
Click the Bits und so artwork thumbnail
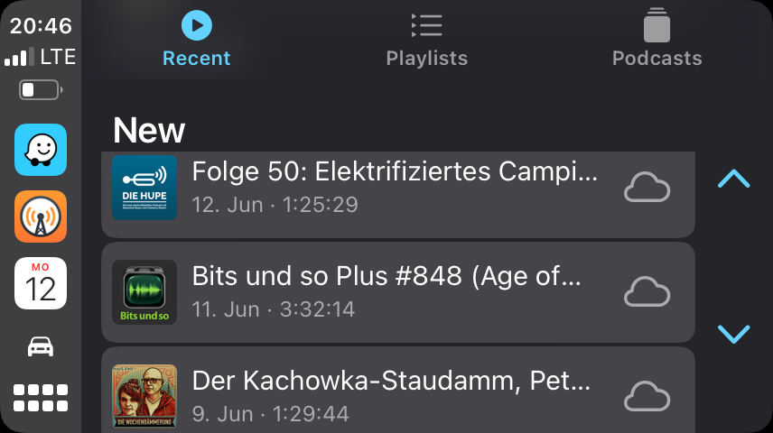[144, 292]
